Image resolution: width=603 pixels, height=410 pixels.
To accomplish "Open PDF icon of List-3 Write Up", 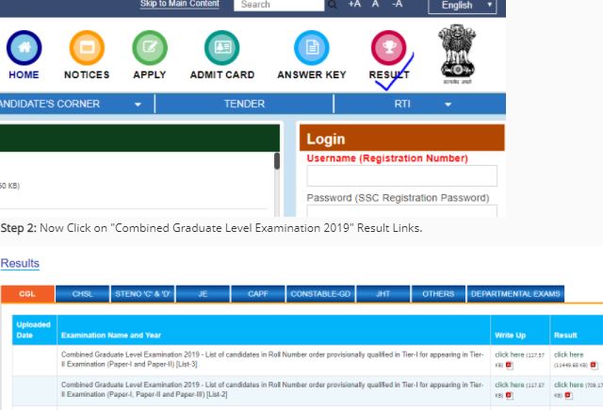I will pos(509,365).
